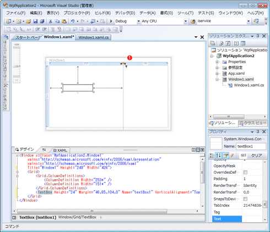Image resolution: width=270 pixels, height=232 pixels.
Task: Click the vertical split view icon
Action: (x=193, y=150)
